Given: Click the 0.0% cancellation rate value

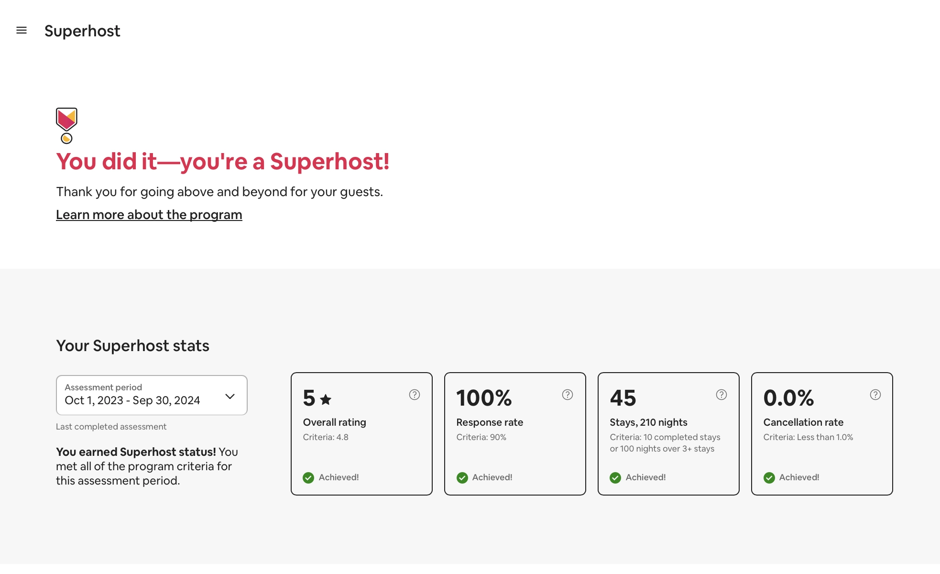Looking at the screenshot, I should tap(788, 398).
